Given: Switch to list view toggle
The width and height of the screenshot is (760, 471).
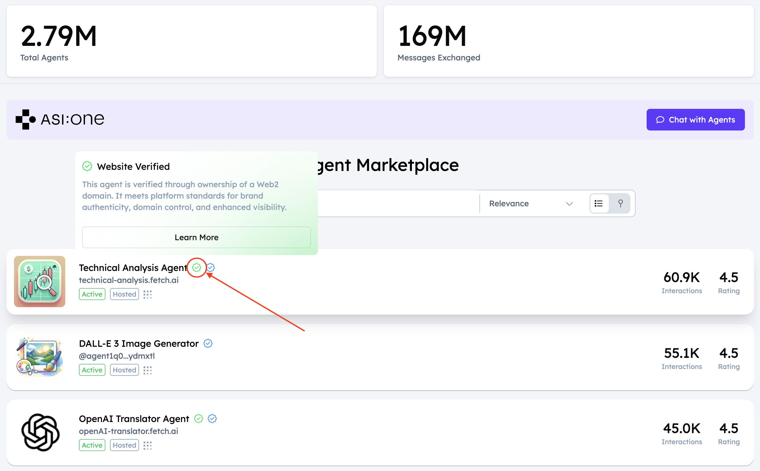Looking at the screenshot, I should [x=599, y=203].
